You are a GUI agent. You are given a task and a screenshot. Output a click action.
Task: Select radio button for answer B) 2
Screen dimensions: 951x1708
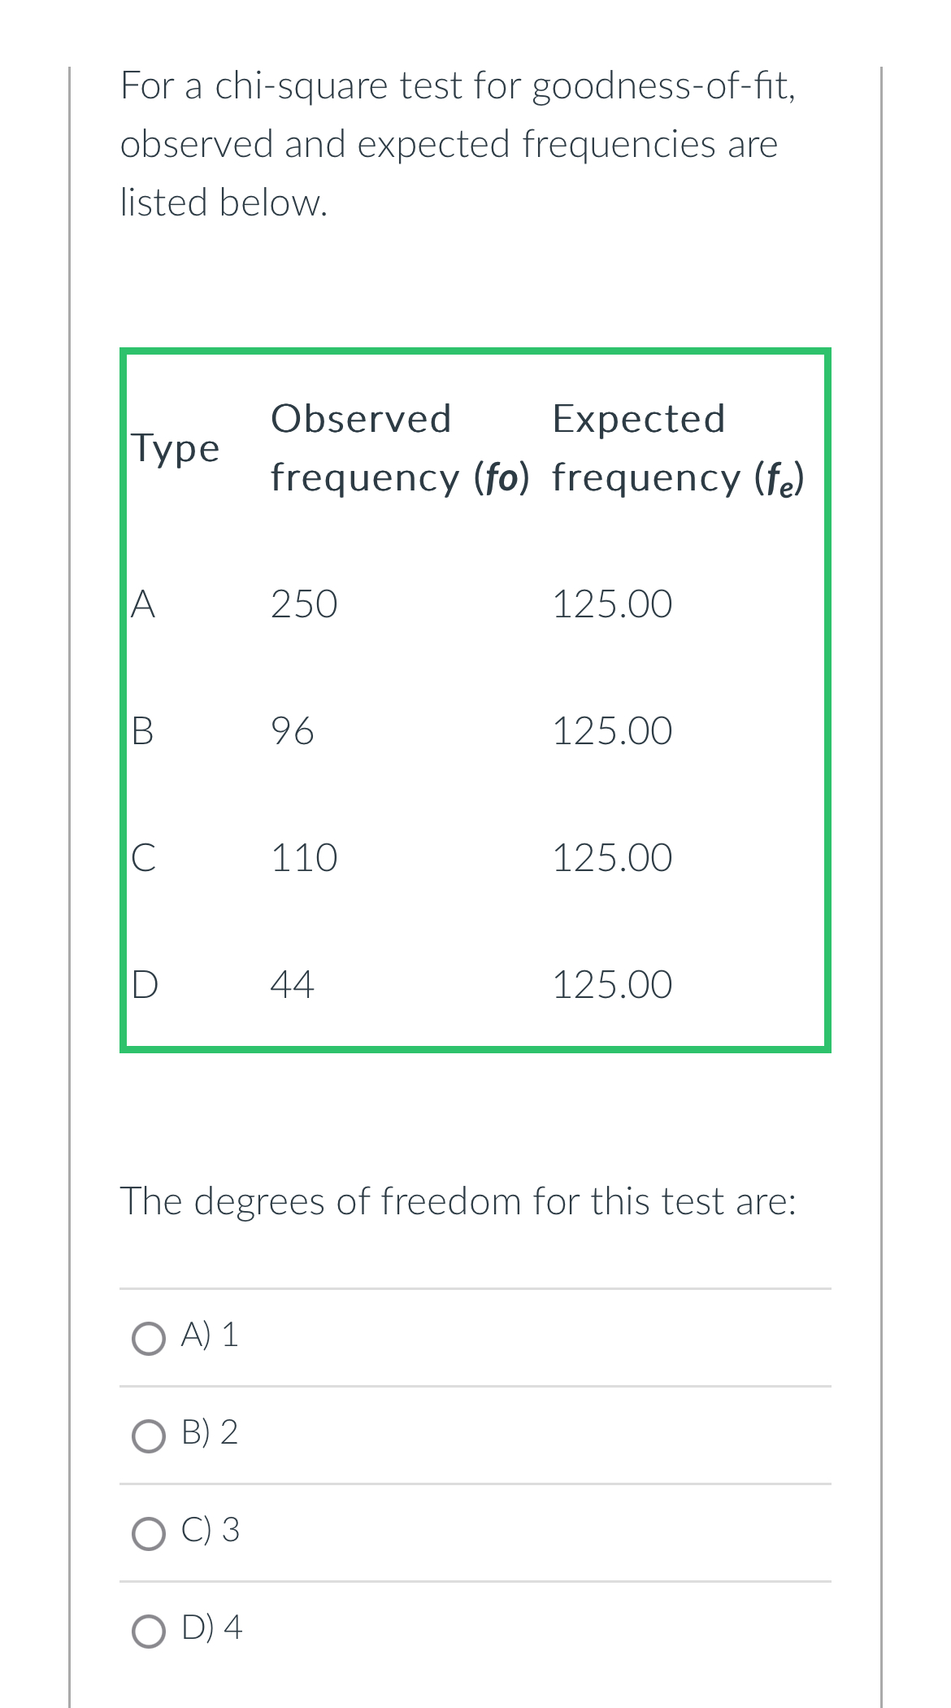click(149, 1434)
